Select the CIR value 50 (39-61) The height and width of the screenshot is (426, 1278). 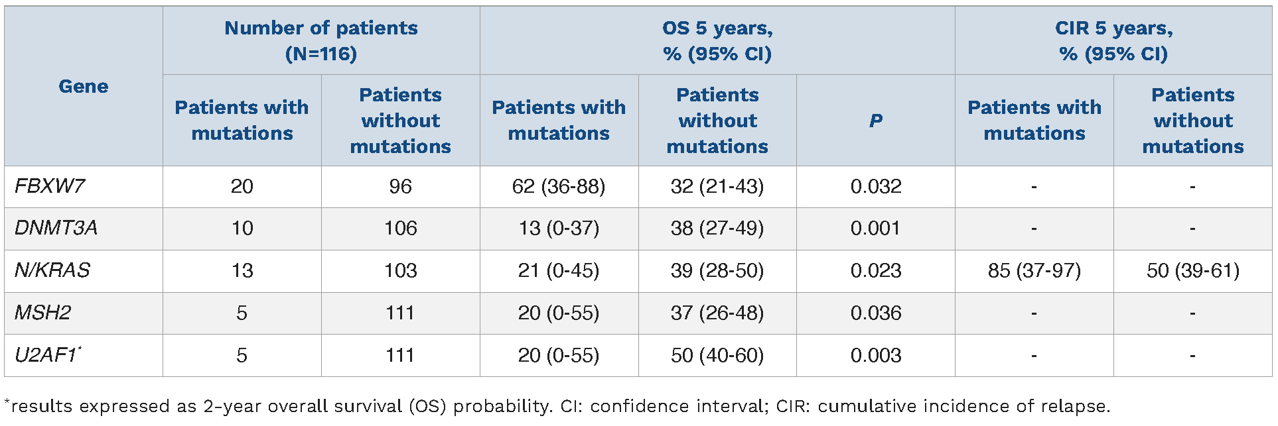point(1192,270)
